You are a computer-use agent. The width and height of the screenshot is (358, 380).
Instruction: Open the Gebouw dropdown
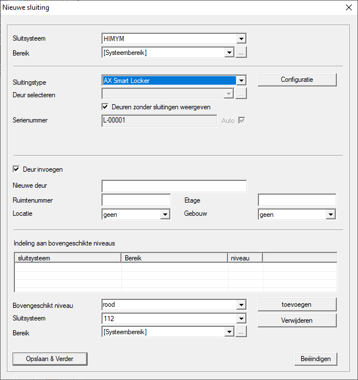(330, 215)
